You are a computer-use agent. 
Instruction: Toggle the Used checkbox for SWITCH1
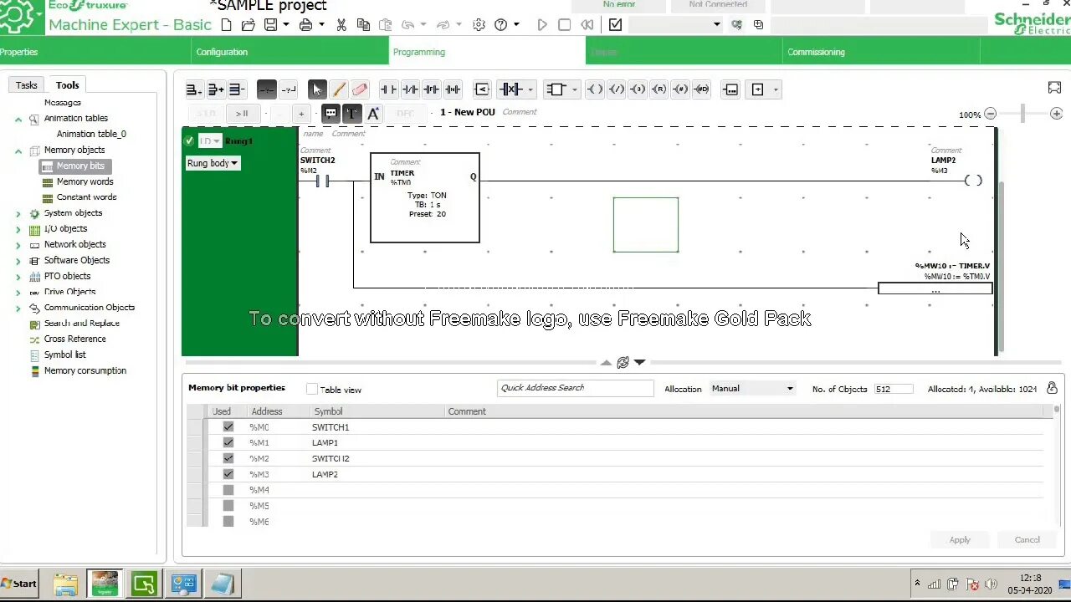click(228, 427)
